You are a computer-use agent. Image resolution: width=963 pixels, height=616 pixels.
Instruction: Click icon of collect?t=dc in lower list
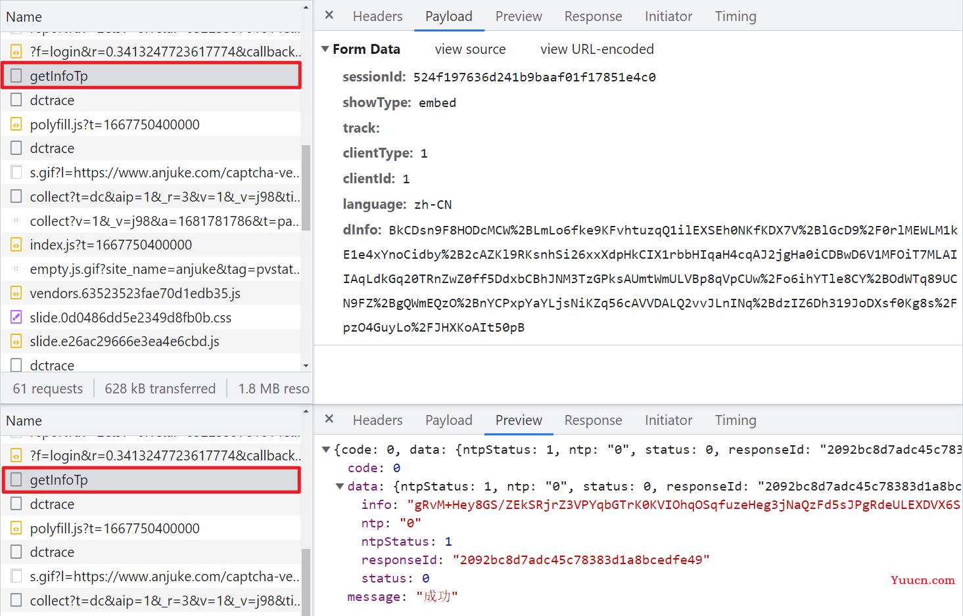[16, 600]
